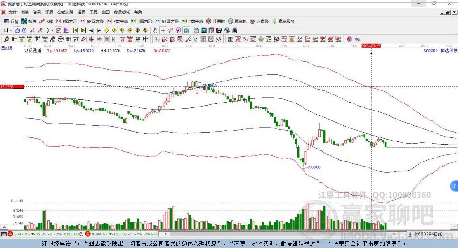Screen dimensions: 458x248
Task: Select the Gann fan lines tool
Action: coord(165,39)
